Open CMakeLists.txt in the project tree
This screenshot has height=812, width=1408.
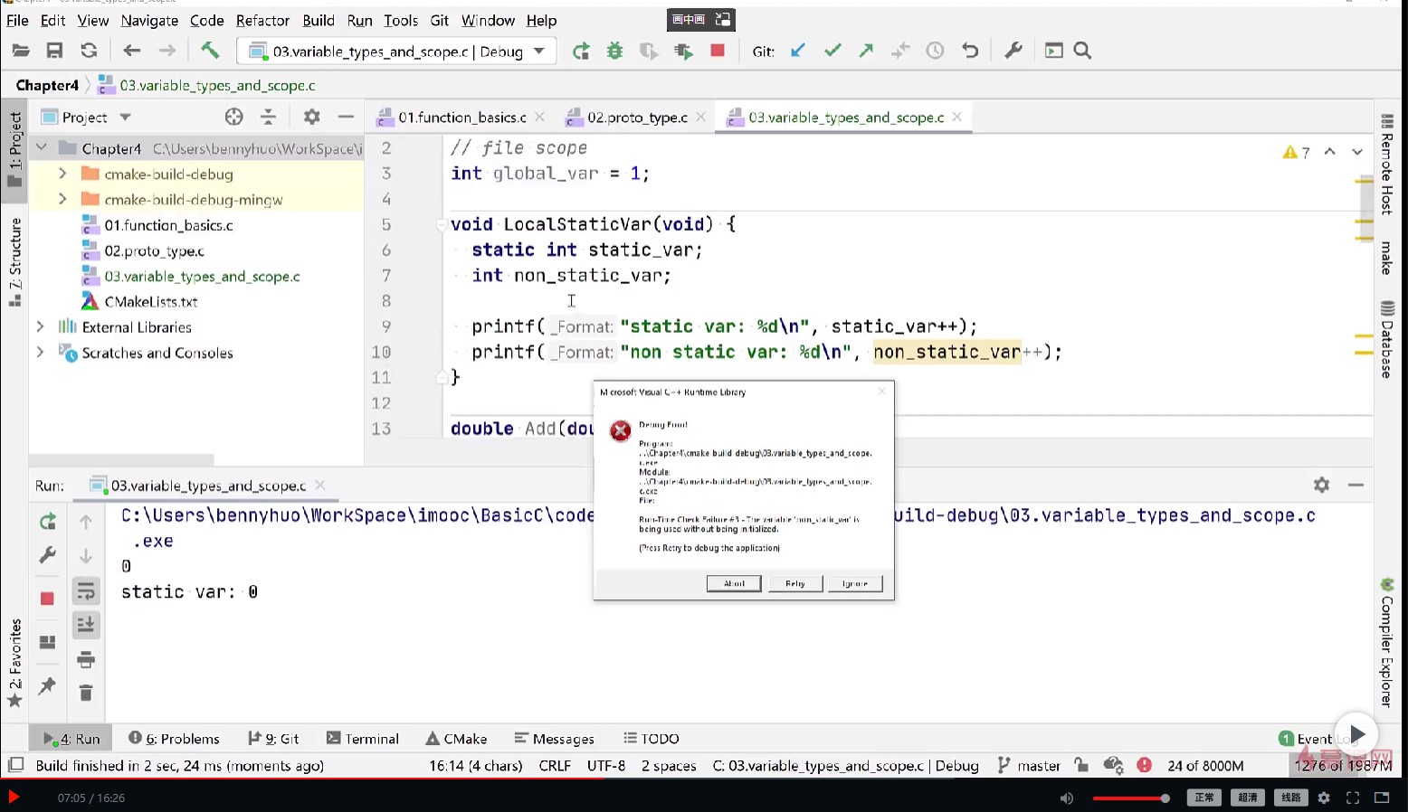[x=150, y=301]
